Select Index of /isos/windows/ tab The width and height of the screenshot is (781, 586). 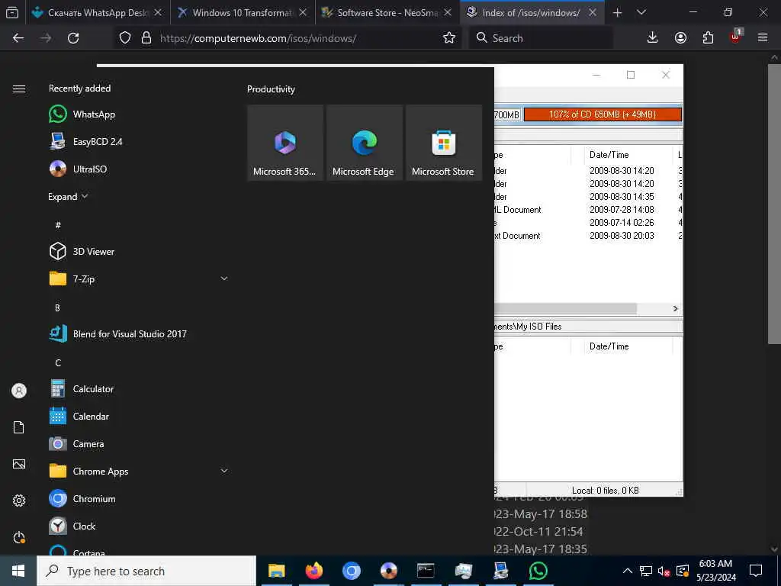pyautogui.click(x=532, y=13)
